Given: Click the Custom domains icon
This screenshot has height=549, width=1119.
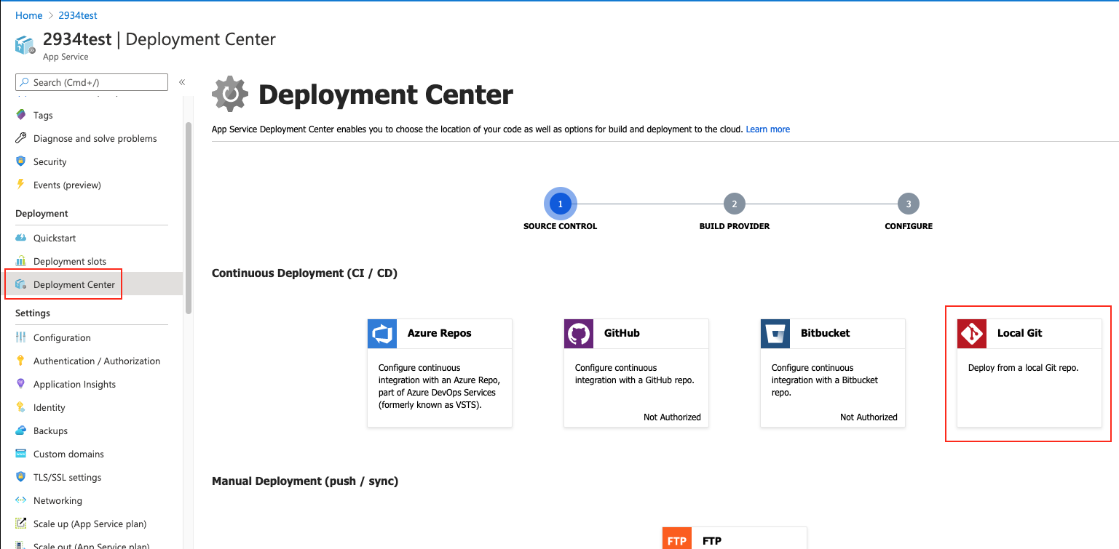Looking at the screenshot, I should (x=20, y=454).
